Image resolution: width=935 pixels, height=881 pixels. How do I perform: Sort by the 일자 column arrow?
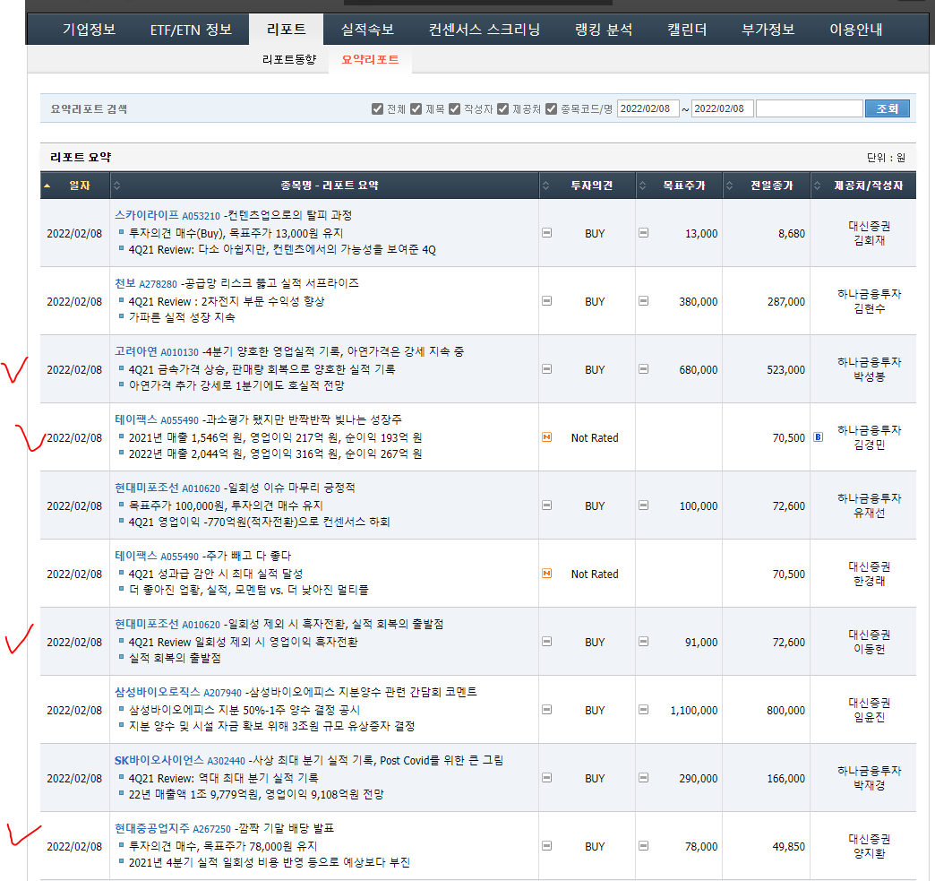pyautogui.click(x=47, y=186)
